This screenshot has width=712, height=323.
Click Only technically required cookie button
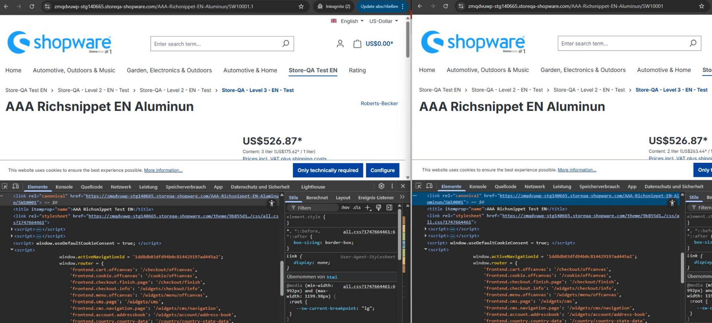point(328,170)
